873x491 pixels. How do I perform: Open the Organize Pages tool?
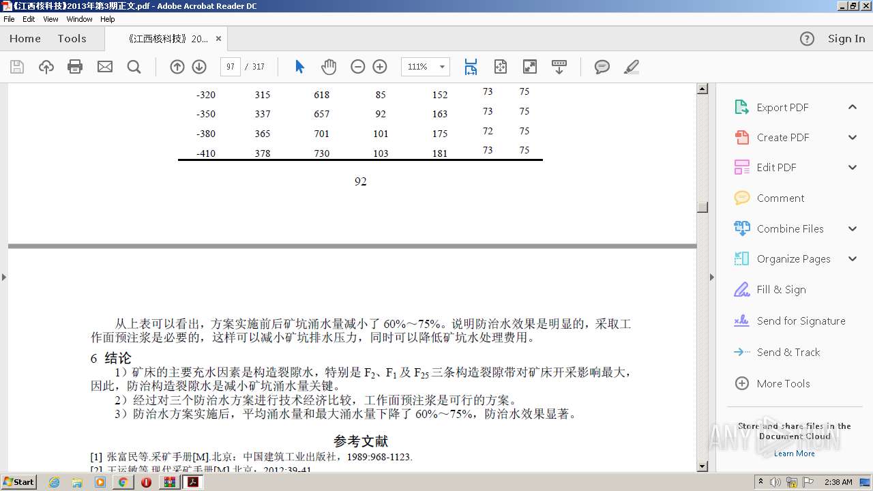coord(793,259)
